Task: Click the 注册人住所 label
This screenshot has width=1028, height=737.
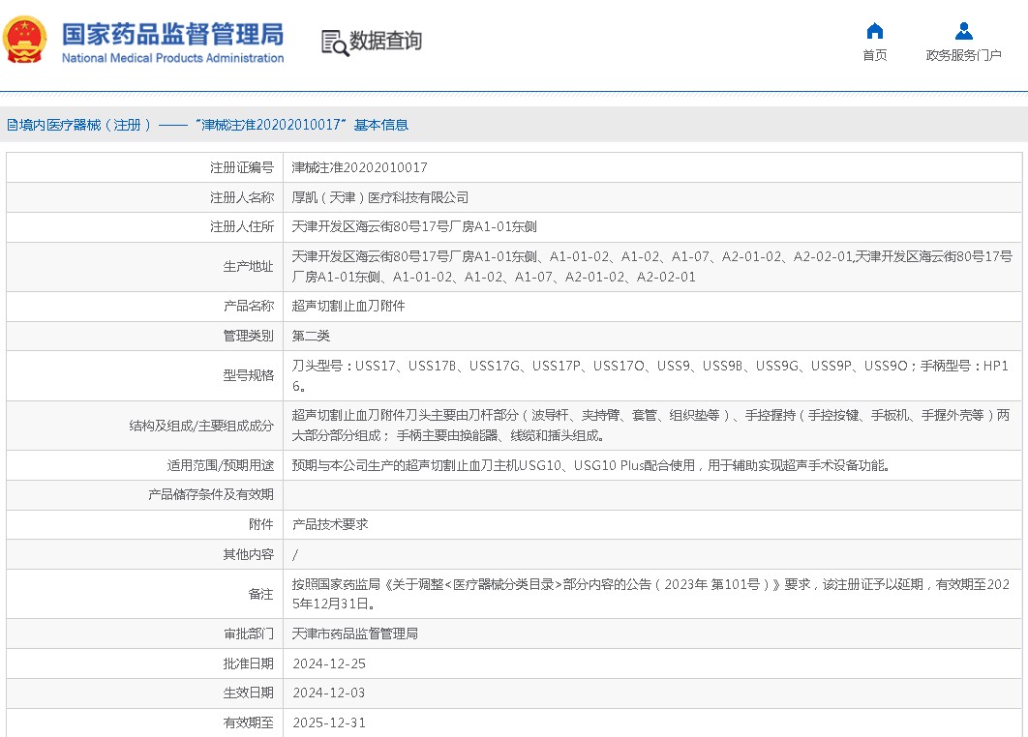Action: pyautogui.click(x=242, y=226)
